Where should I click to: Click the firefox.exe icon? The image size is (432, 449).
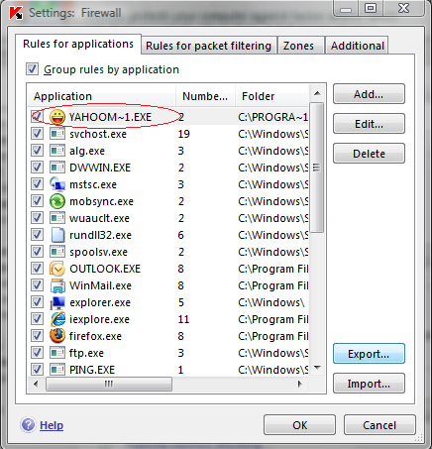(x=57, y=336)
